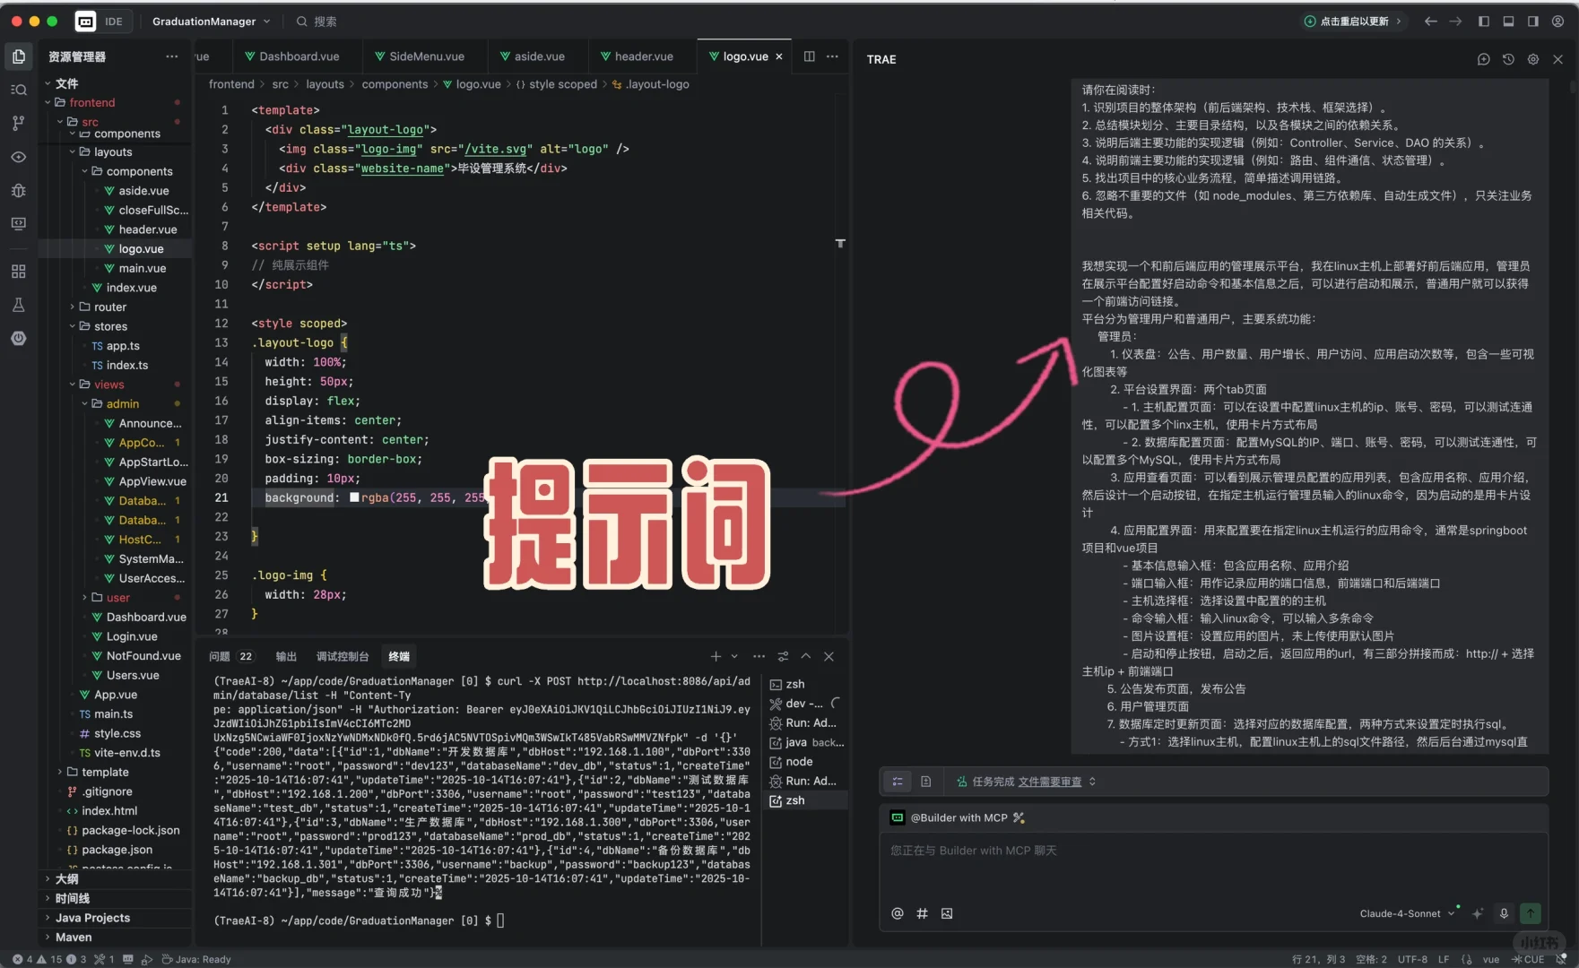Screen dimensions: 1579x968
Task: Maximize the terminal panel with chevron
Action: click(x=806, y=656)
